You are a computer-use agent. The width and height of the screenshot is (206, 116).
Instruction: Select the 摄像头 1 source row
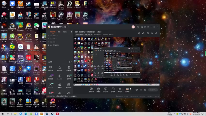(x=60, y=36)
